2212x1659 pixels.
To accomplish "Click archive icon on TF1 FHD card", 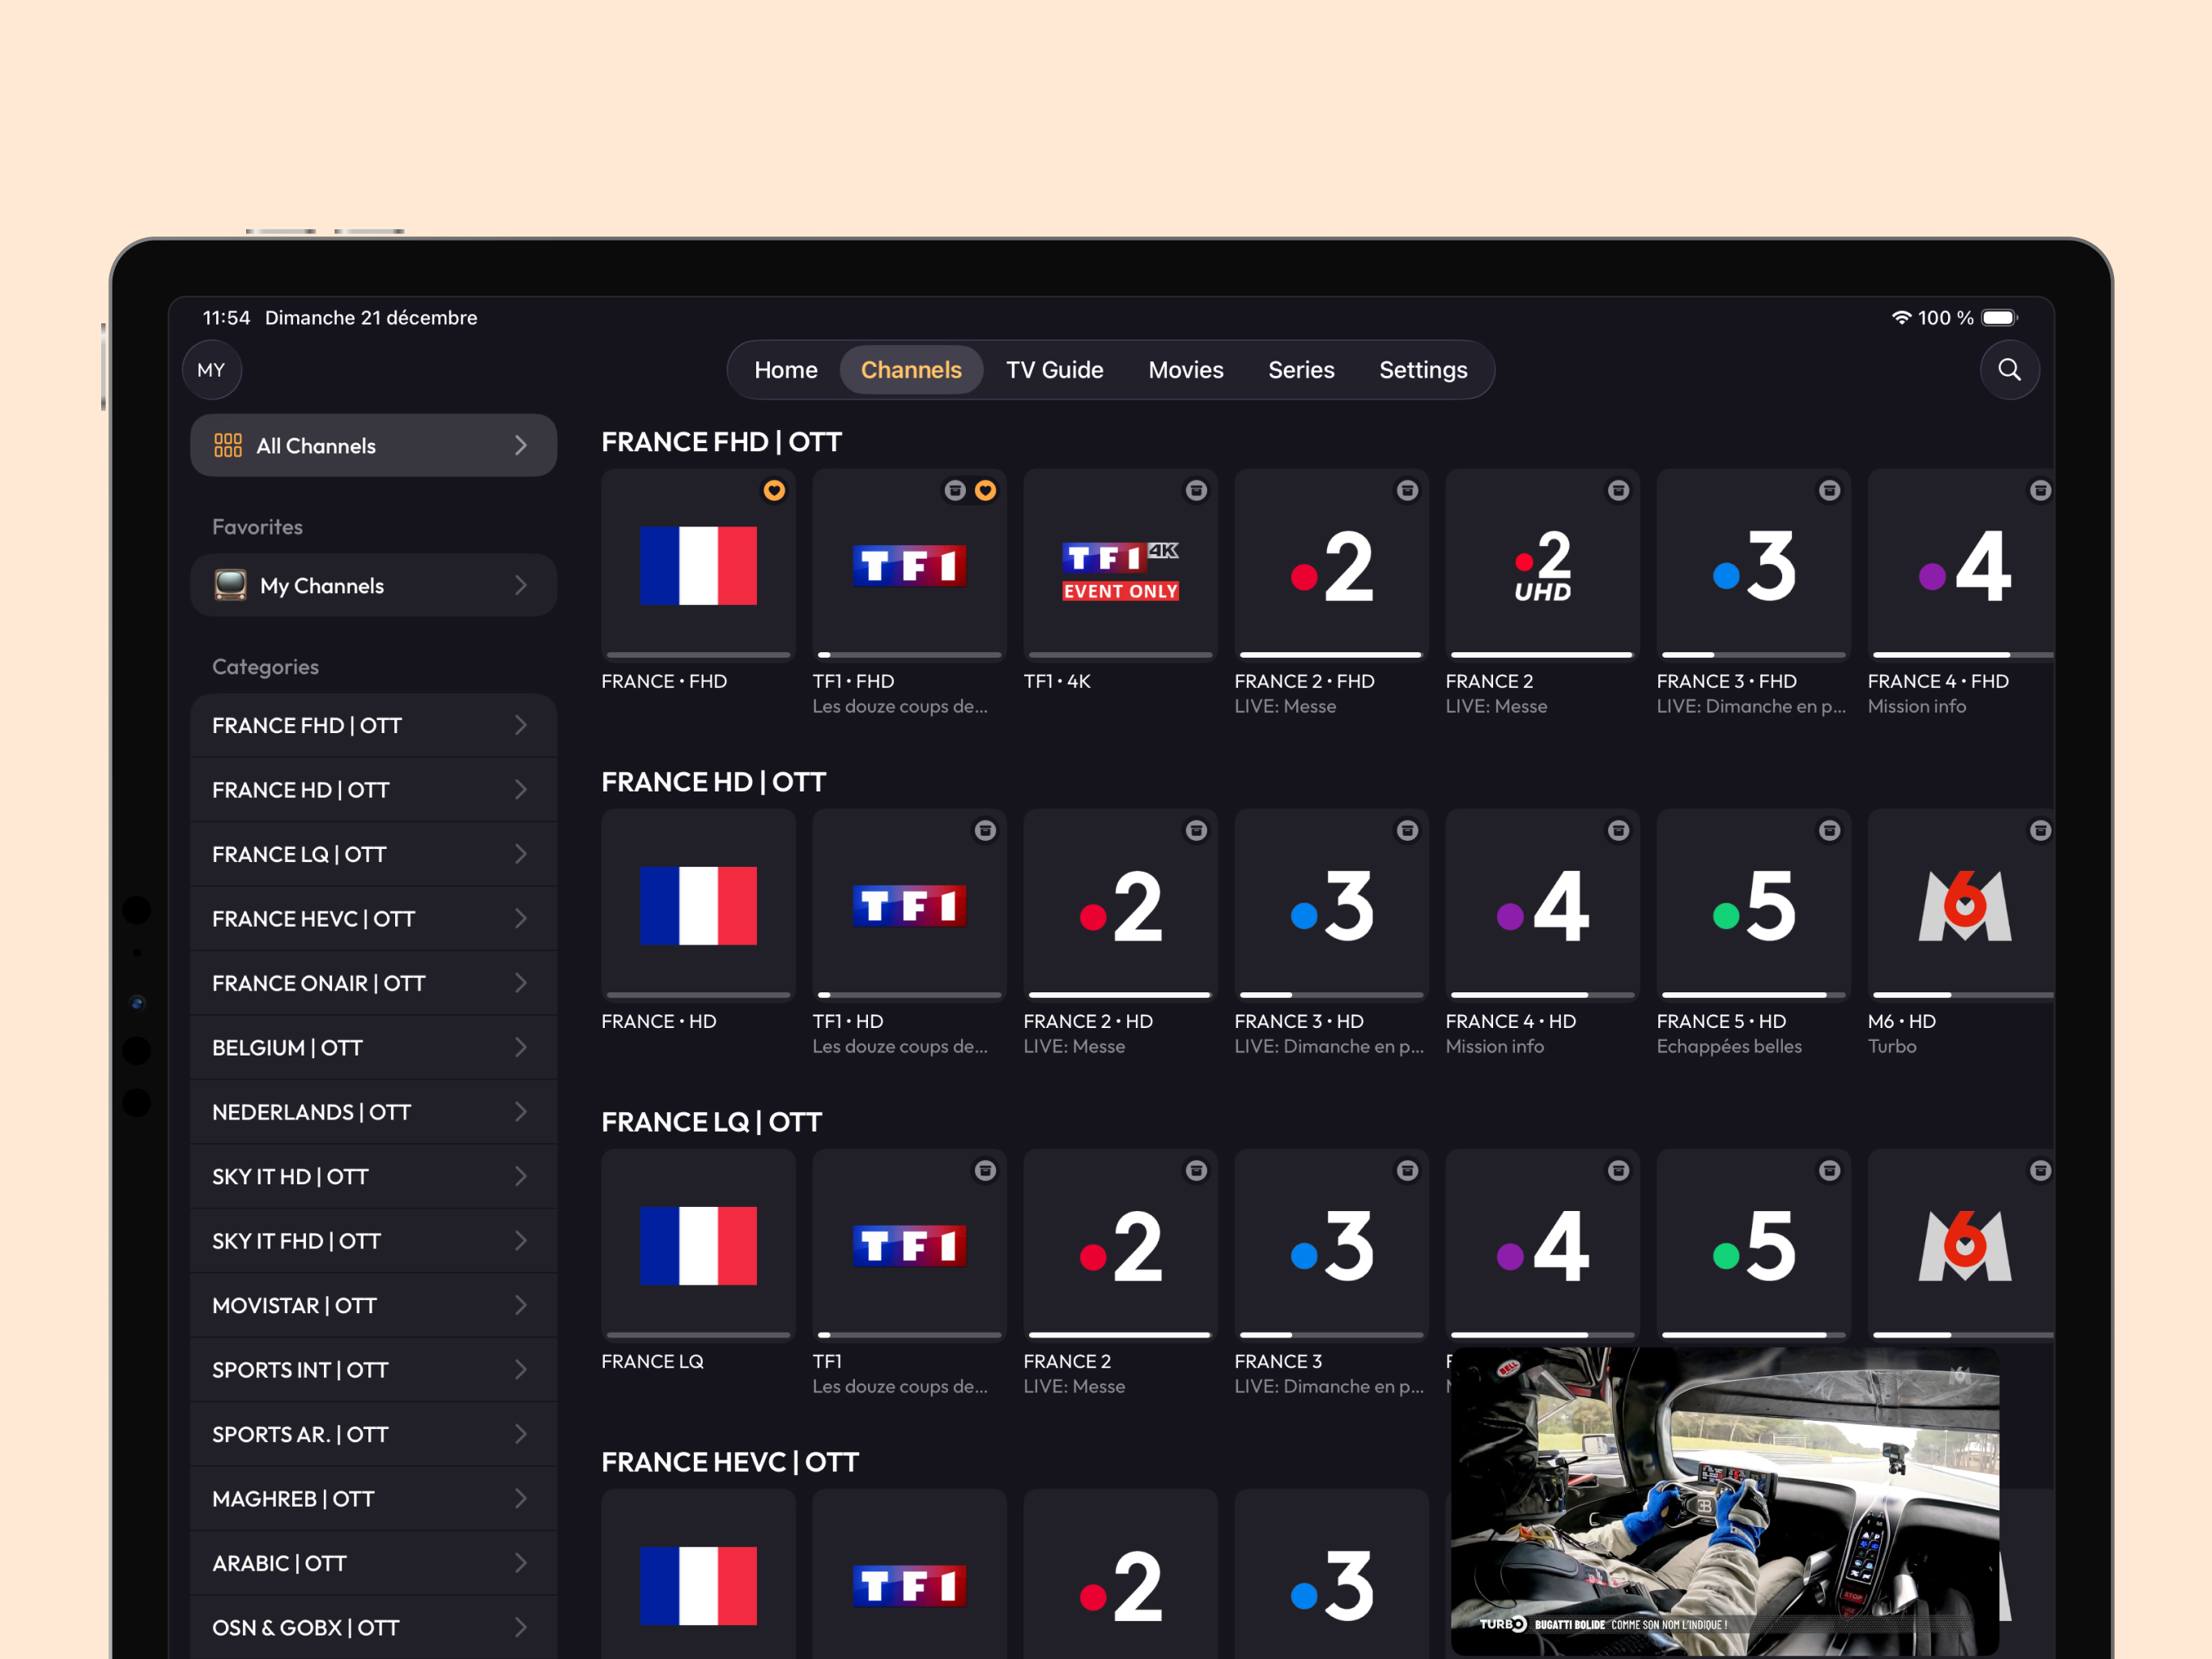I will (x=955, y=490).
